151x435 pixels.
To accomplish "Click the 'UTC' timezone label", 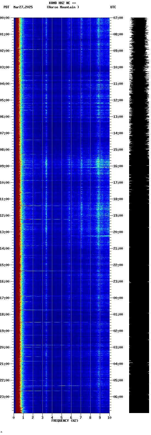I will (x=113, y=7).
